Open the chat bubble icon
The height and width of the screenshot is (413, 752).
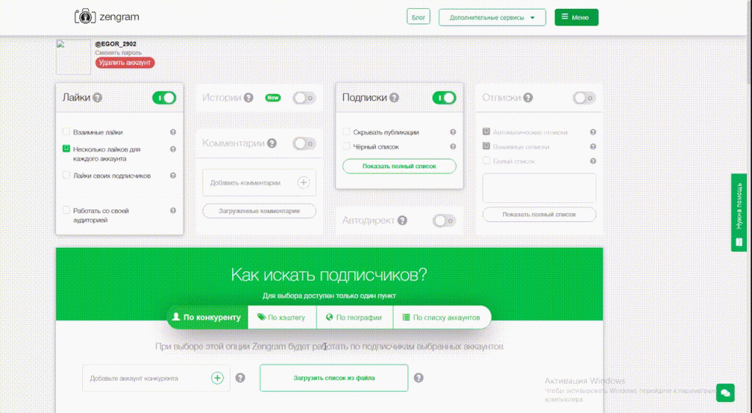pos(725,392)
